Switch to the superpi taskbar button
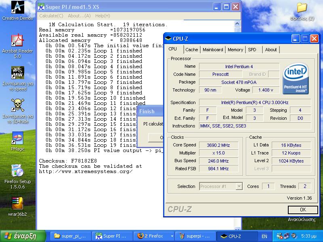The width and height of the screenshot is (323, 242). [195, 236]
